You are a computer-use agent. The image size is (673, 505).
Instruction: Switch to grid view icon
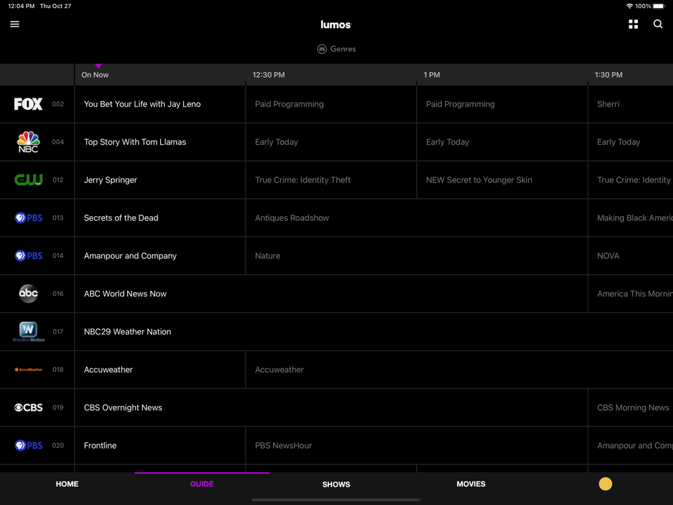(633, 24)
